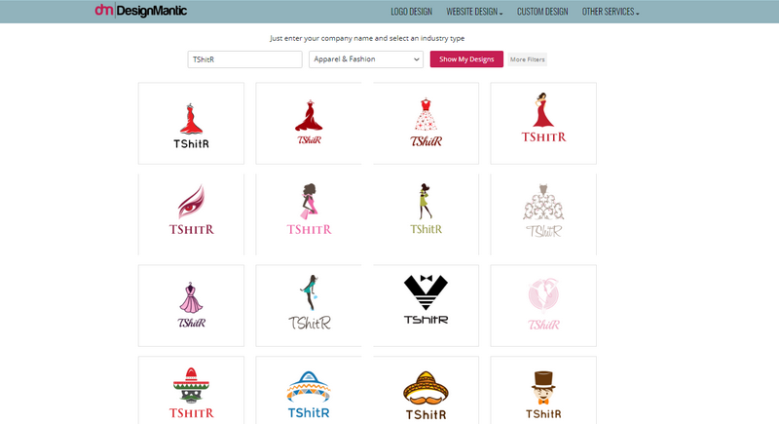Choose the woman in red gown logo

(x=542, y=123)
